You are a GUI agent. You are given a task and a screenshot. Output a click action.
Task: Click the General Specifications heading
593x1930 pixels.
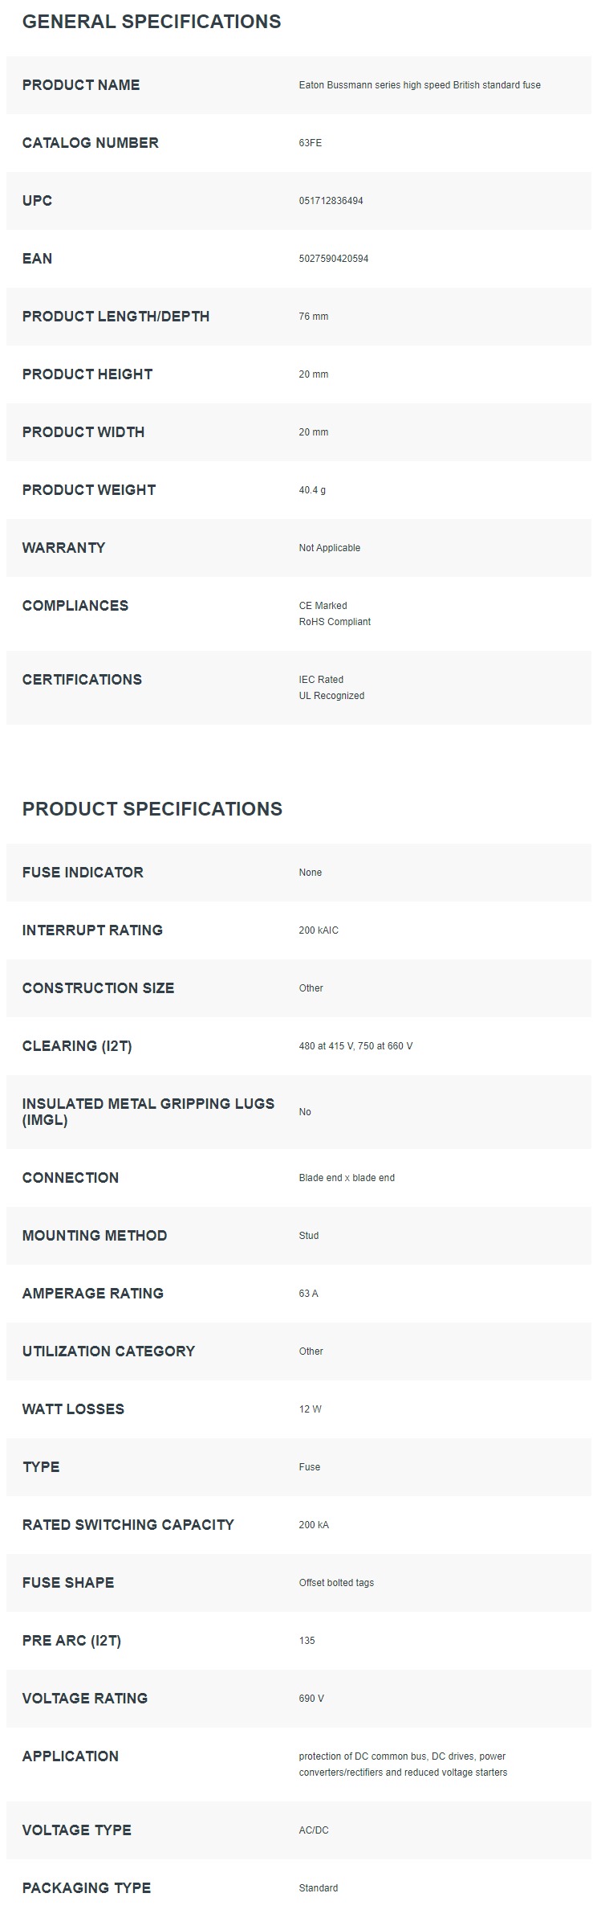pyautogui.click(x=152, y=22)
